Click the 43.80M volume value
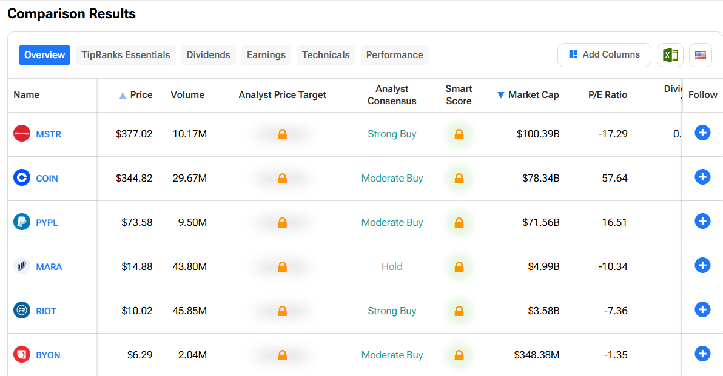 [x=189, y=266]
